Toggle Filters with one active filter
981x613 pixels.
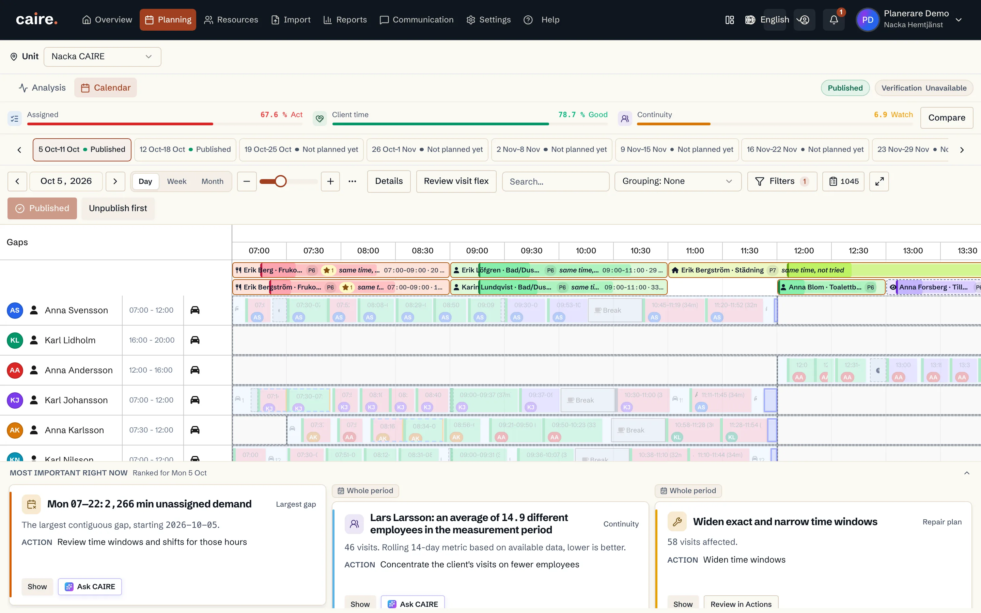782,181
